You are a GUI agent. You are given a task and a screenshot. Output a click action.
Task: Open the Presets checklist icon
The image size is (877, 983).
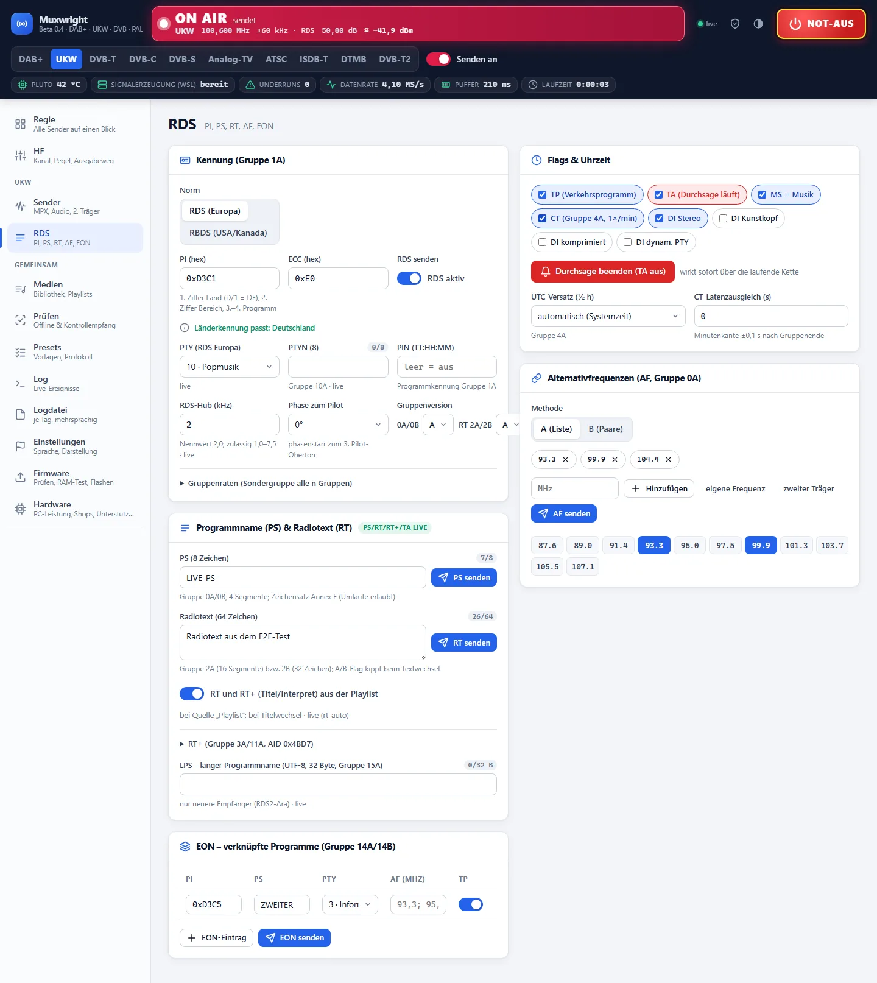point(20,352)
